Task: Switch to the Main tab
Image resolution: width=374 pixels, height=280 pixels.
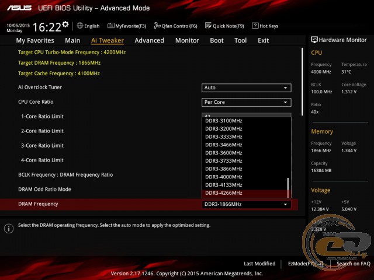Action: (x=72, y=40)
